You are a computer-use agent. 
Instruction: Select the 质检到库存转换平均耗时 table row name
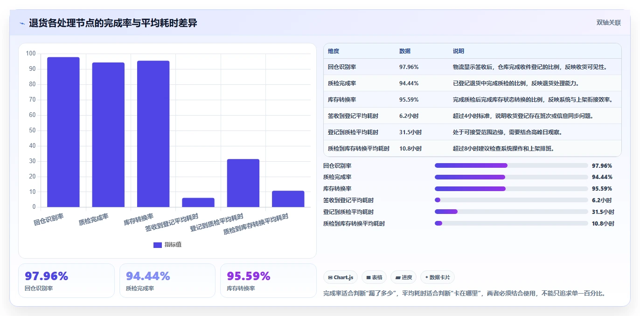tap(359, 149)
